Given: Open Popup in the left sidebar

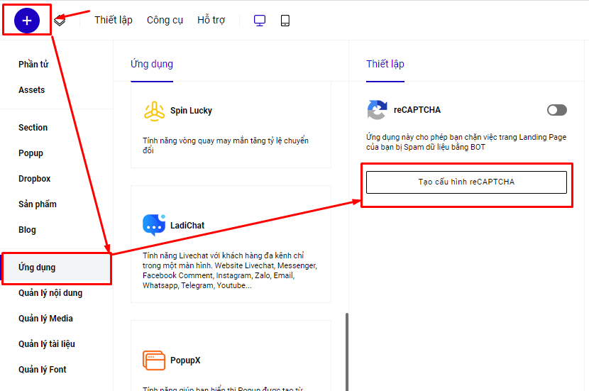Looking at the screenshot, I should (31, 153).
